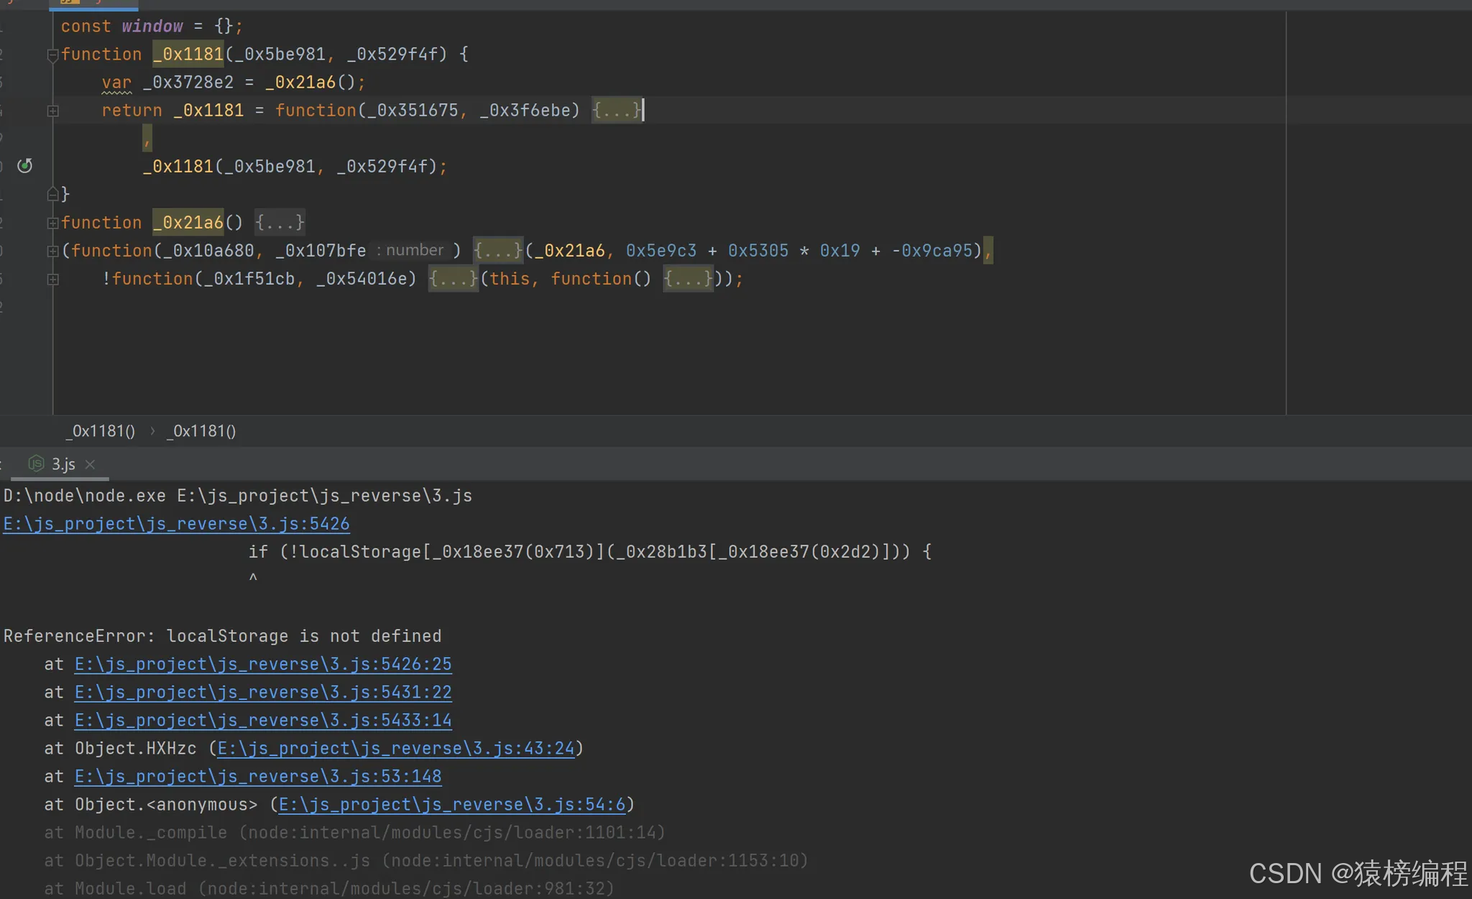1472x899 pixels.
Task: Expand folded return _0x1181 line in gutter
Action: [x=52, y=111]
